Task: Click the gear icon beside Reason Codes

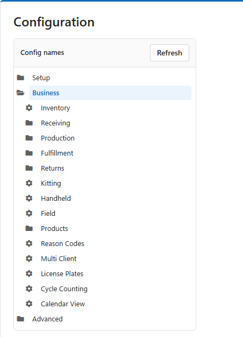Action: pos(29,243)
